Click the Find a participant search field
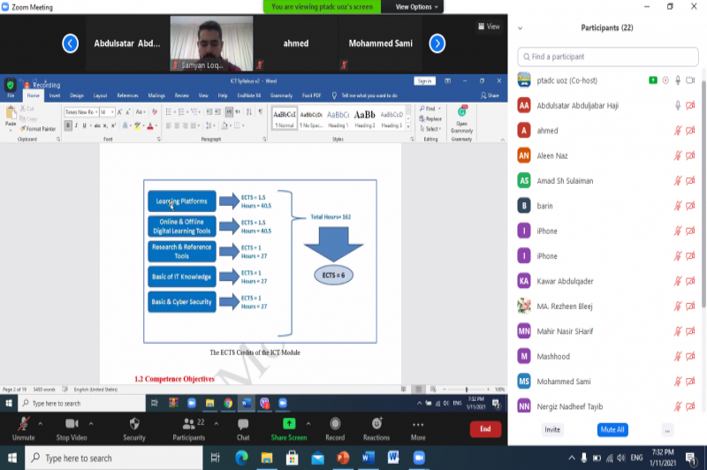 coord(606,57)
